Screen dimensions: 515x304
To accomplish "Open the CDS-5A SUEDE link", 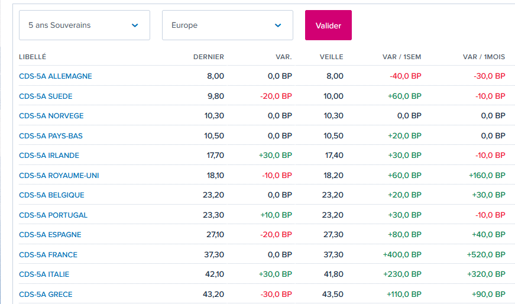I will coord(46,96).
